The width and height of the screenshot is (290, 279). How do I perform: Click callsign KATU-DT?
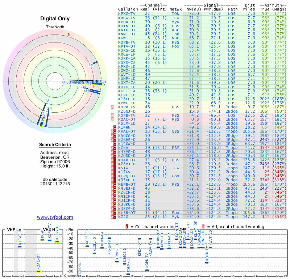click(x=127, y=30)
